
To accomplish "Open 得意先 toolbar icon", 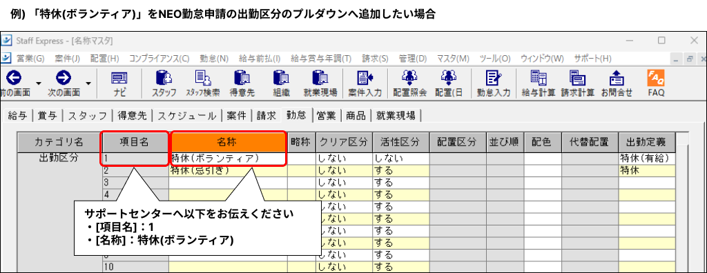I will [x=242, y=77].
